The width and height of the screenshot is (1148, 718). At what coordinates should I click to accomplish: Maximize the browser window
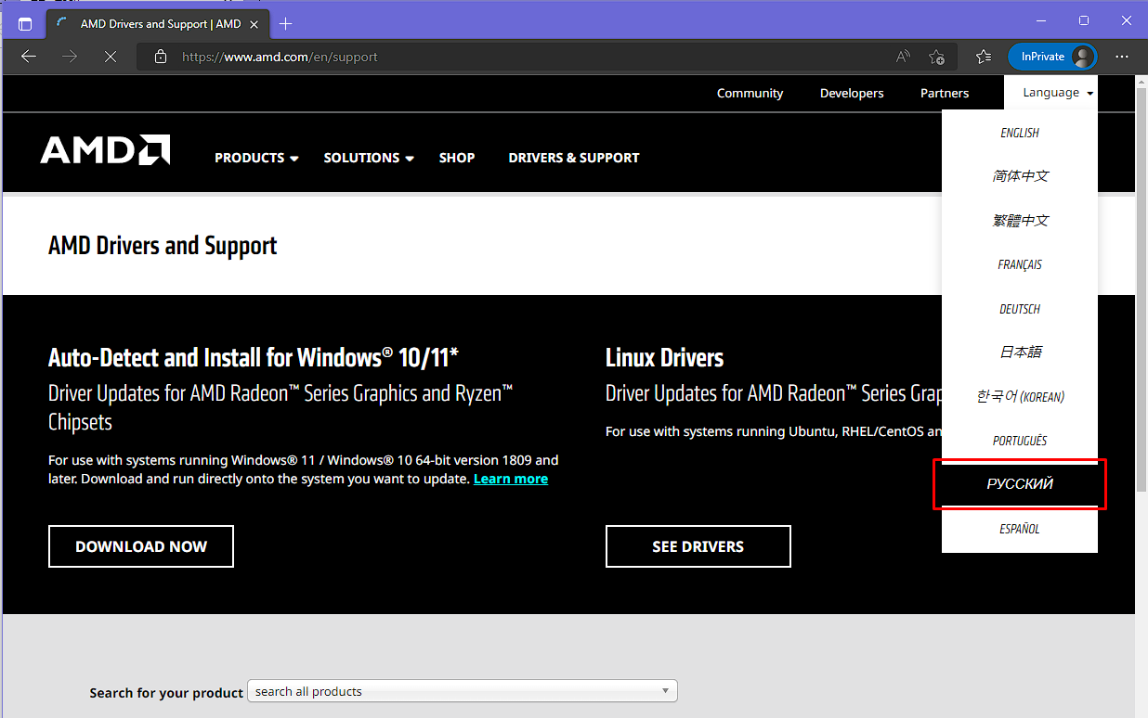(x=1084, y=20)
